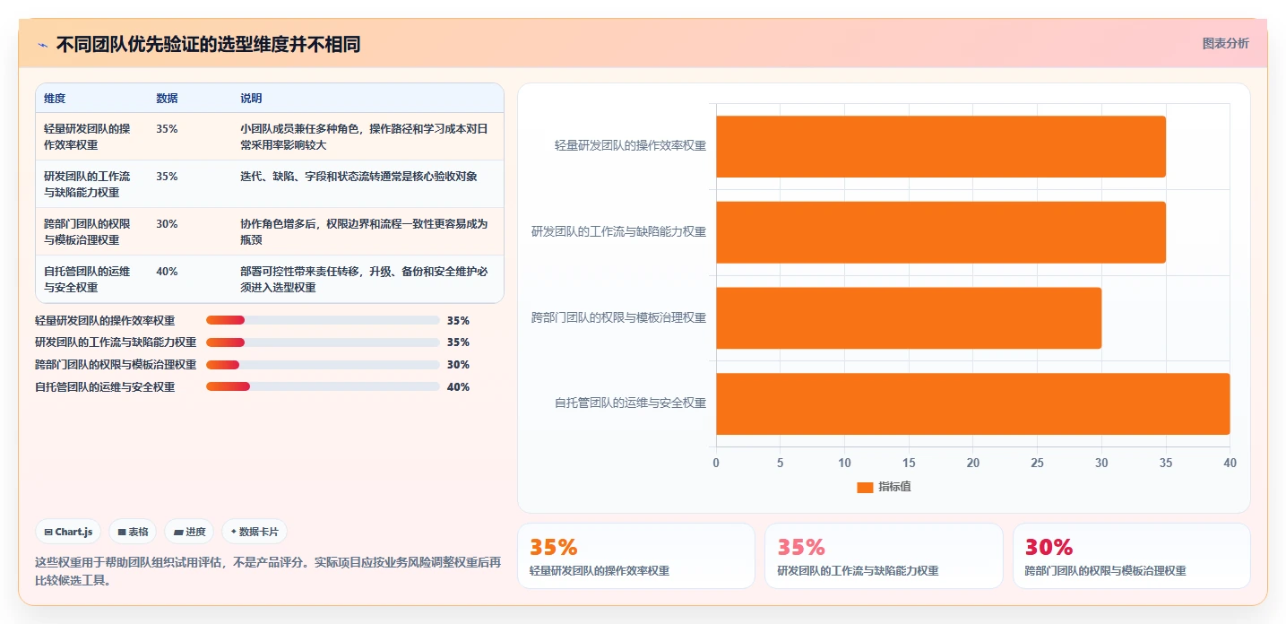Click description starting 迭代、缺陷、字段

point(358,176)
